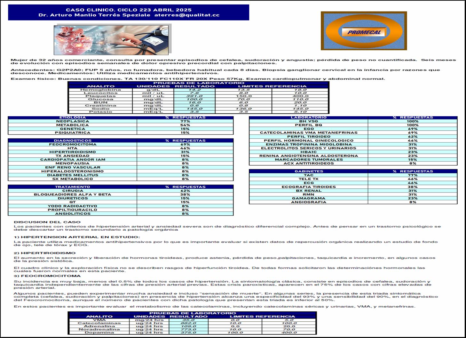Screen dimensions: 466x338
Task: Click the TELE TX row
Action: click(353, 179)
